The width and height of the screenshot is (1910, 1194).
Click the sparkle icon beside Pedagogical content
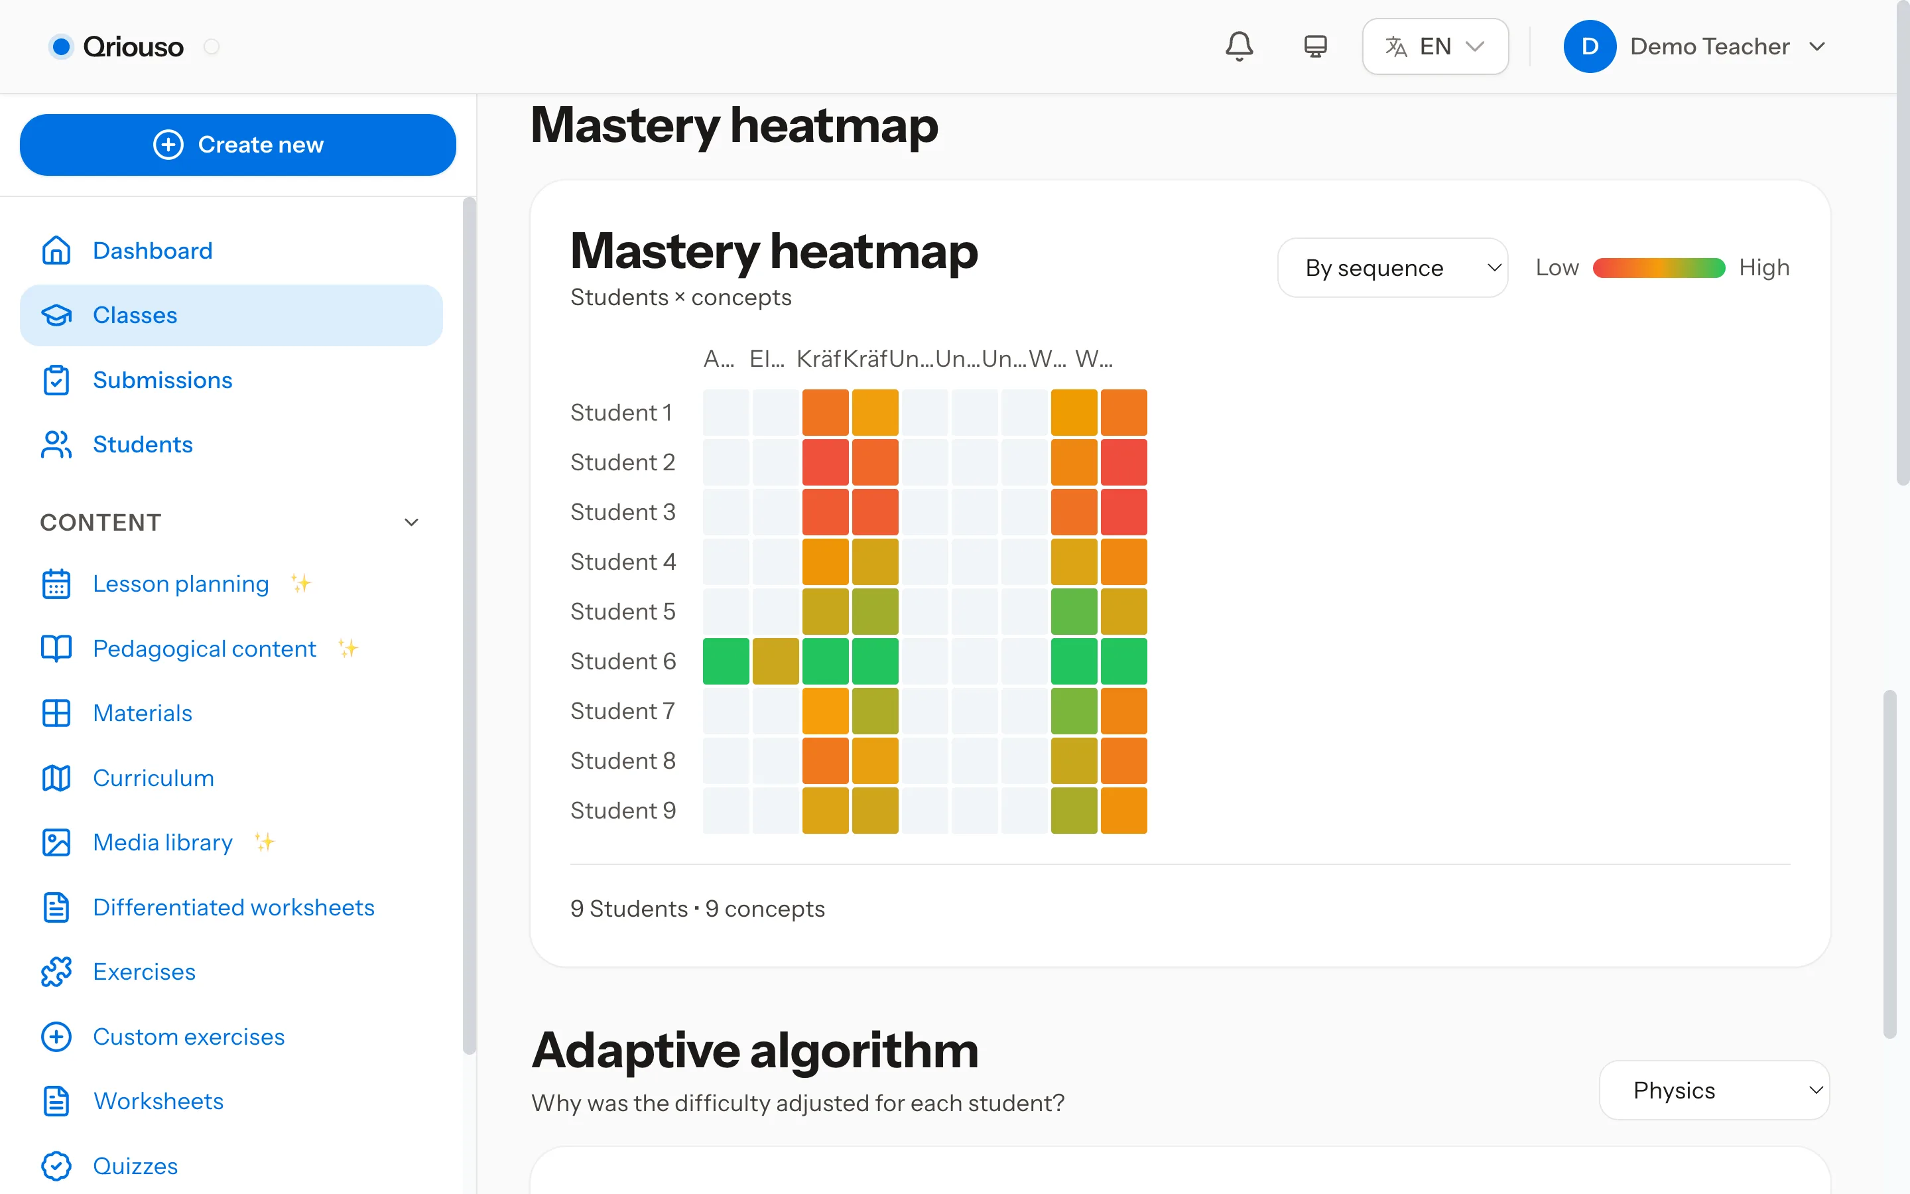tap(348, 648)
